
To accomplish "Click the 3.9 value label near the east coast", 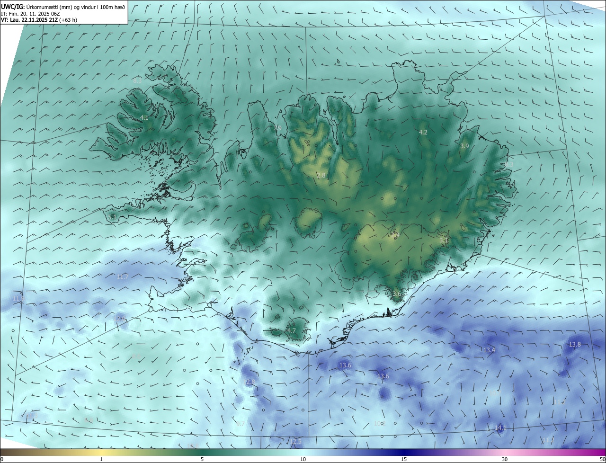I will pyautogui.click(x=464, y=146).
